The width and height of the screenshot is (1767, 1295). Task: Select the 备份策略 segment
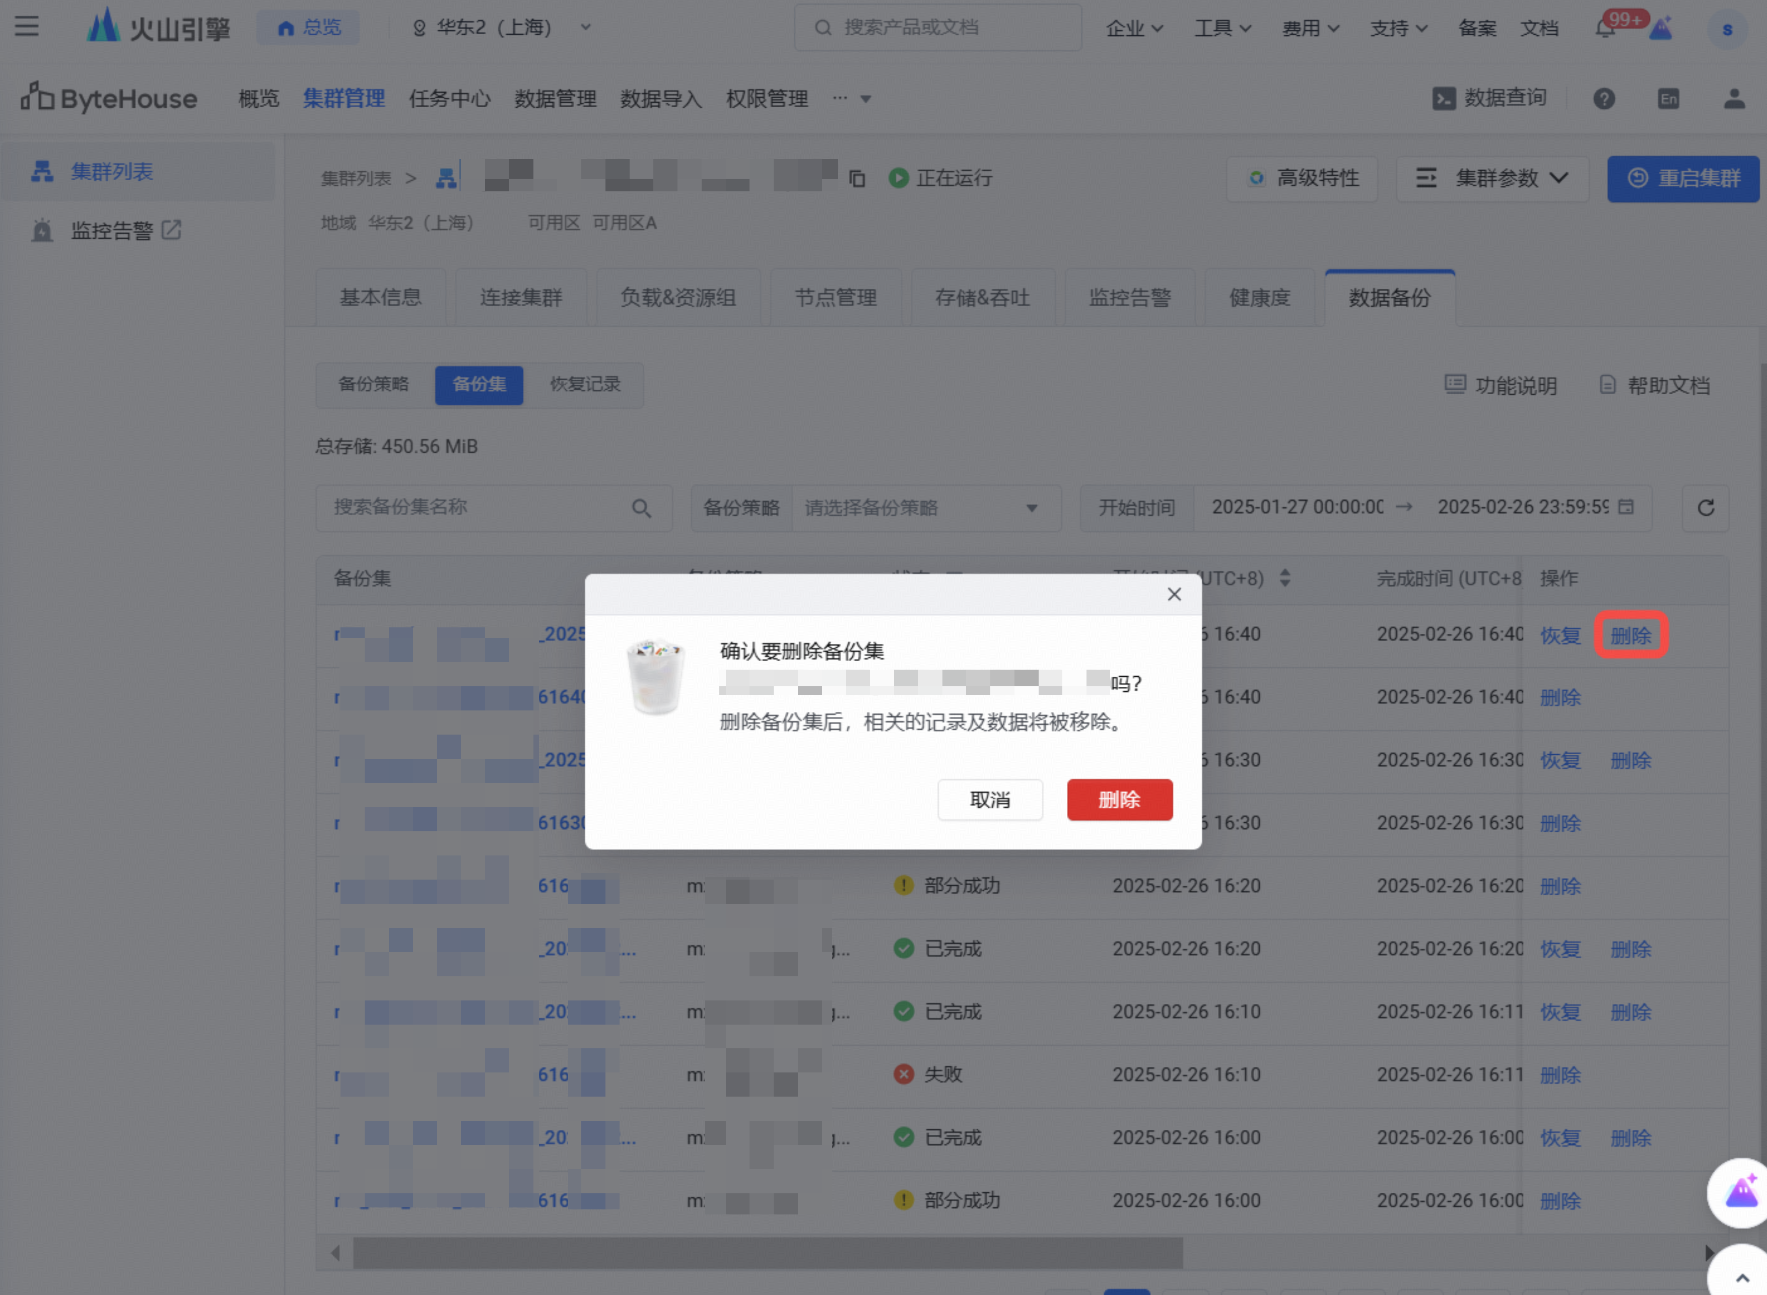[x=373, y=384]
